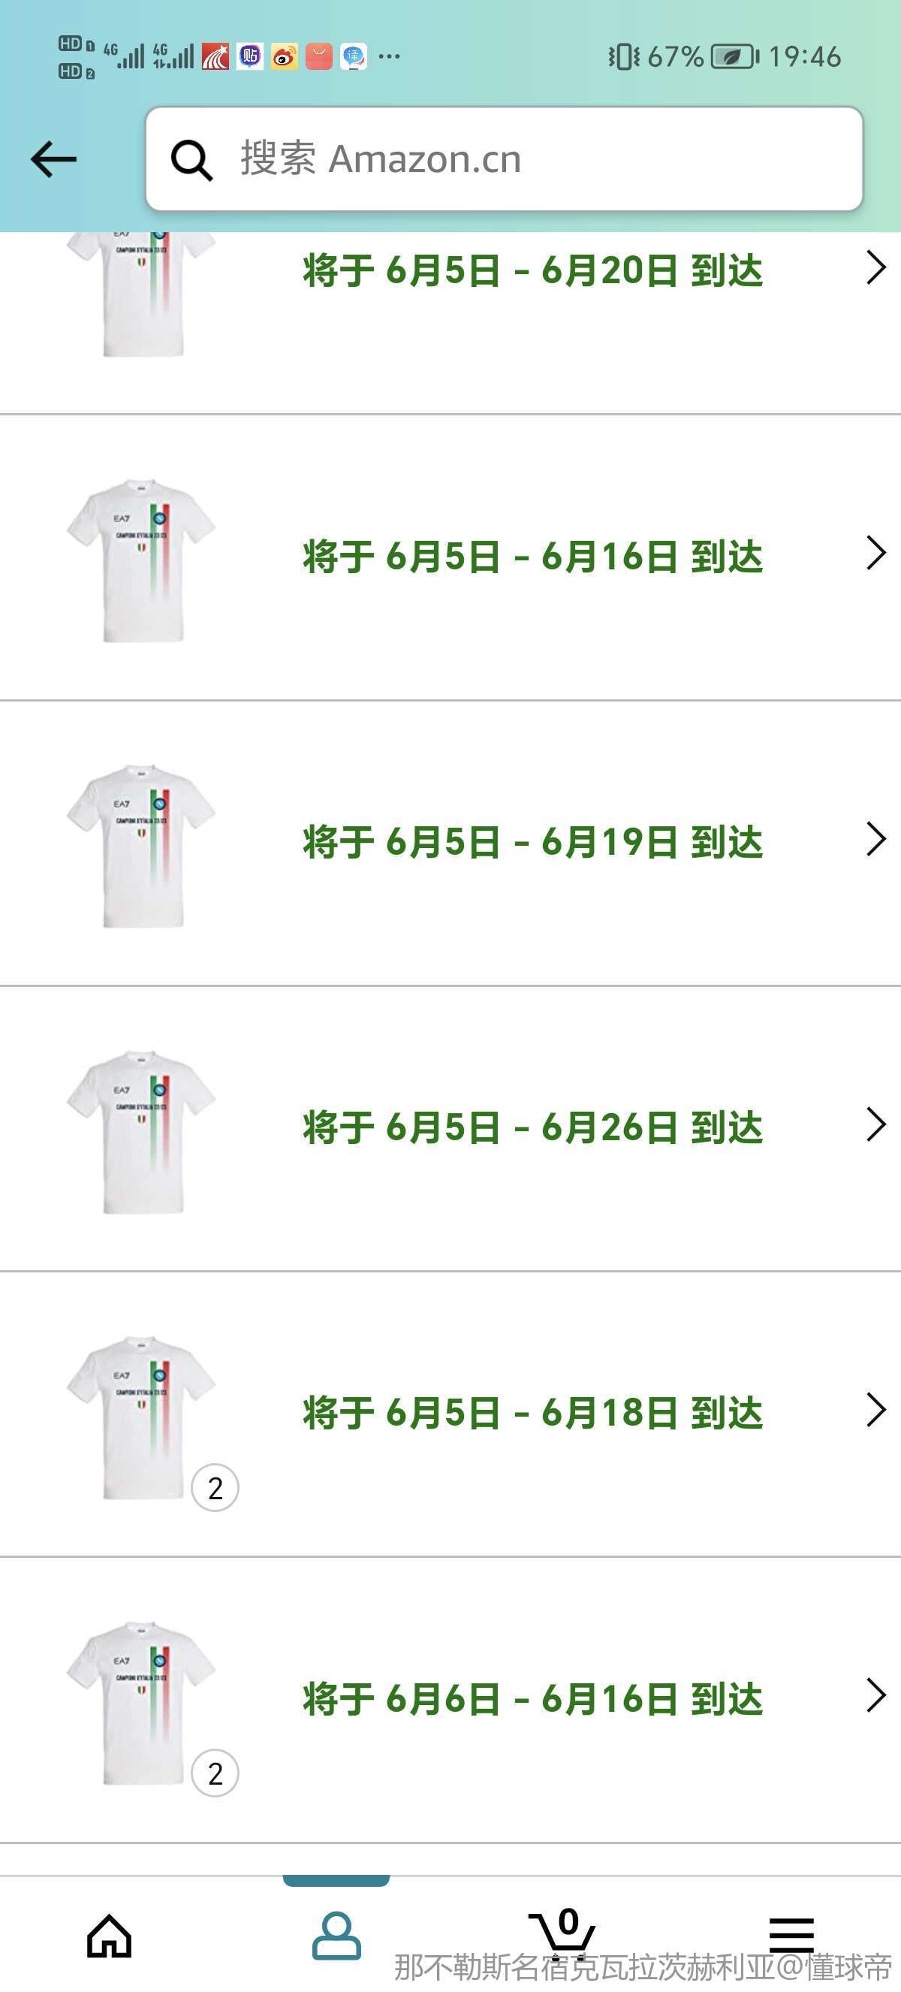Image resolution: width=901 pixels, height=1992 pixels.
Task: Open the account profile tab
Action: tap(336, 1936)
